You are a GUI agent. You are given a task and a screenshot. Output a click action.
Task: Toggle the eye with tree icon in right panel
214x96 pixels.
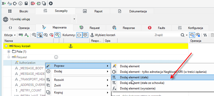(192, 35)
